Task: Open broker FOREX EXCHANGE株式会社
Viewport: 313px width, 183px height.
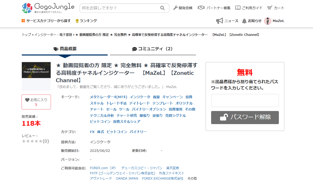Action: (x=163, y=179)
